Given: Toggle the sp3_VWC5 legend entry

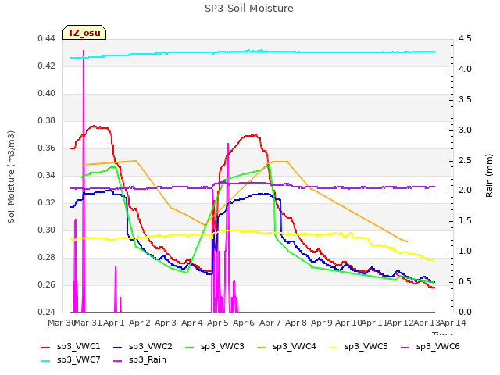Looking at the screenshot, I should [x=359, y=347].
